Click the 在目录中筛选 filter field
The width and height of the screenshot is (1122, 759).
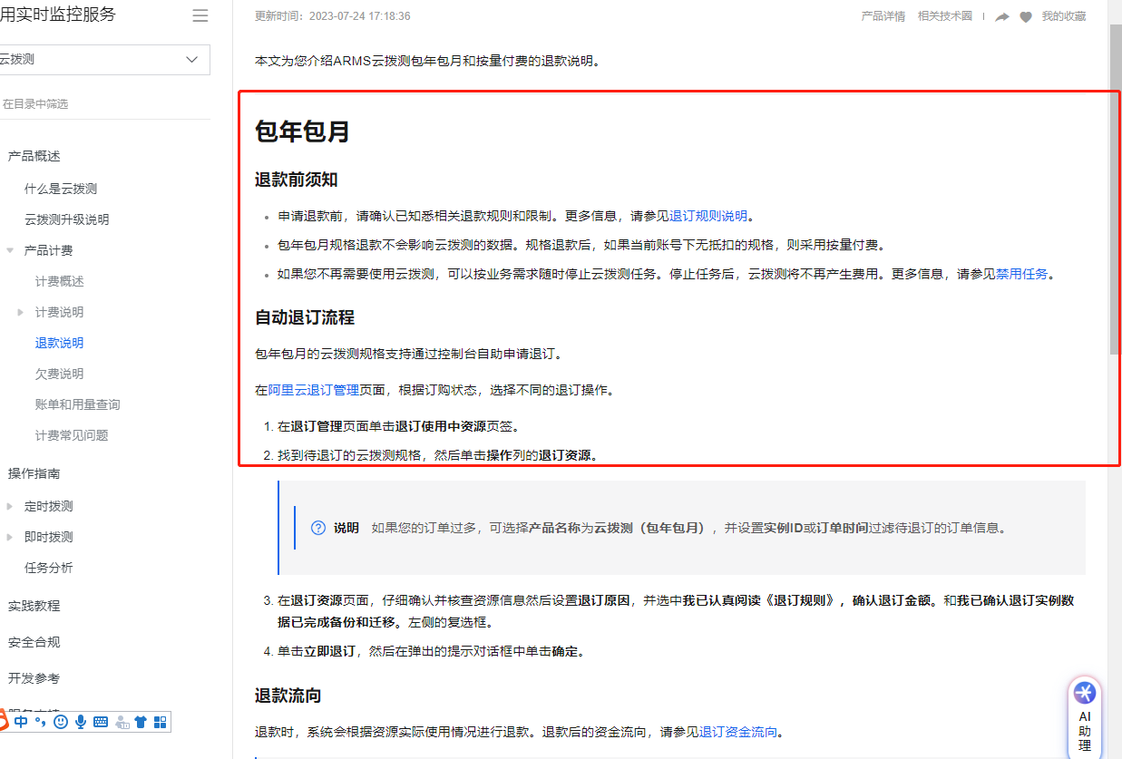[104, 103]
